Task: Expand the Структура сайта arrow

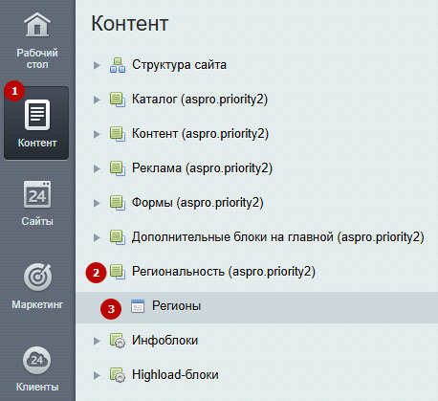Action: point(97,65)
